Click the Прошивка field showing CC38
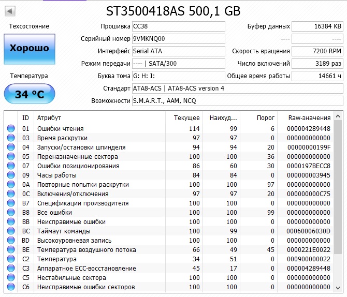Image resolution: width=347 pixels, height=297 pixels. [x=179, y=26]
